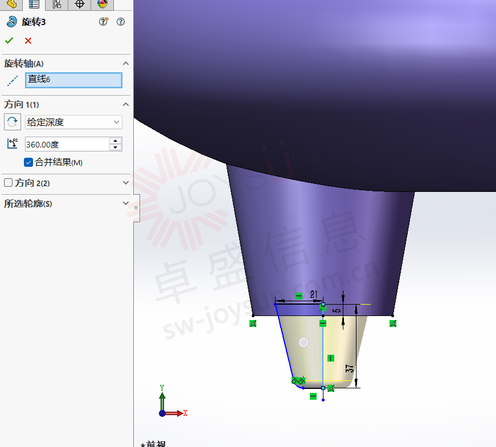Viewport: 496px width, 447px height.
Task: Open the help question mark icon
Action: tap(120, 22)
